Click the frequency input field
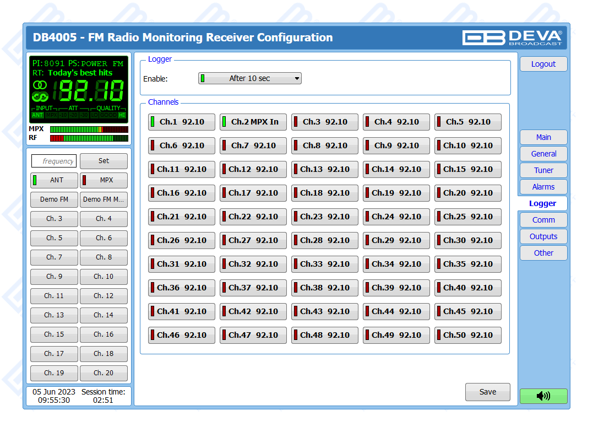 [54, 161]
